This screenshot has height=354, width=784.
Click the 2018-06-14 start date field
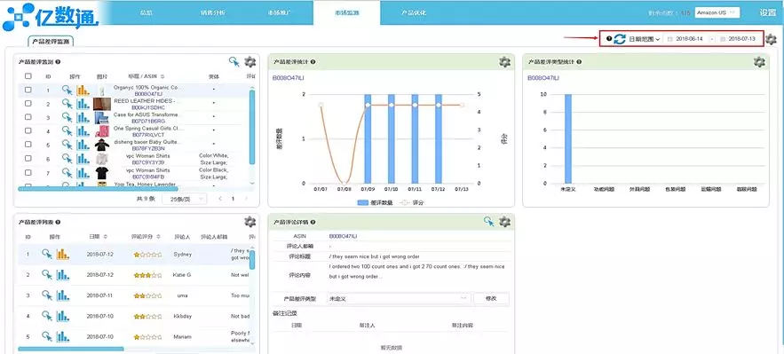[x=689, y=39]
